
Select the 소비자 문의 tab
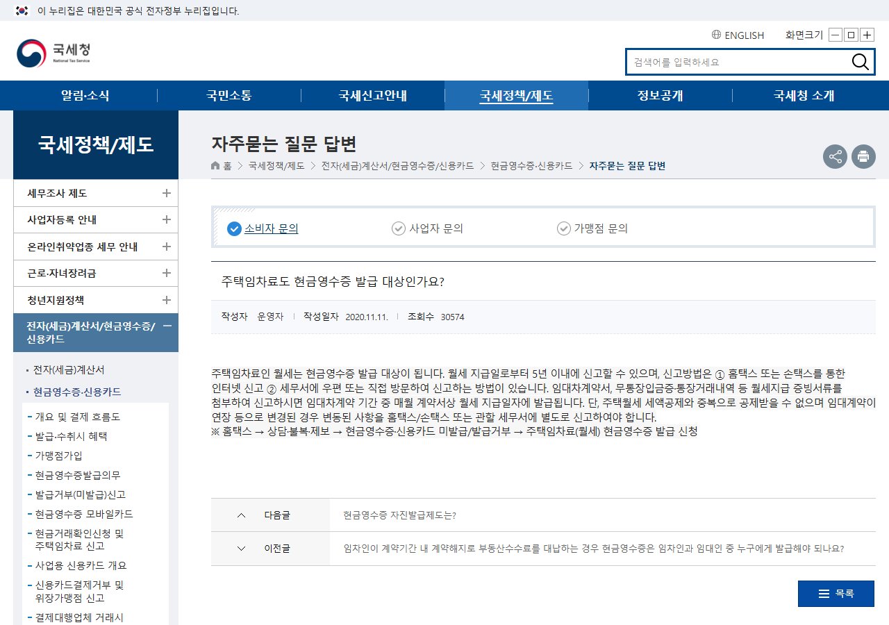point(263,228)
